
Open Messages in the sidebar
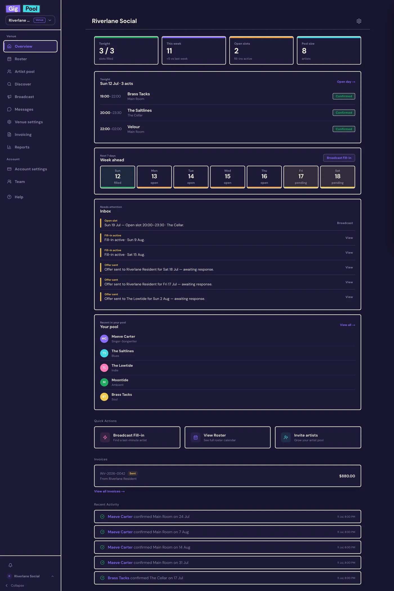[30, 109]
